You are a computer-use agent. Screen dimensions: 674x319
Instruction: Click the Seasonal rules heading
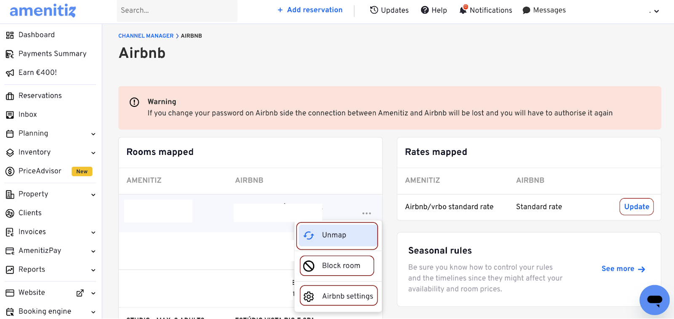pos(440,251)
